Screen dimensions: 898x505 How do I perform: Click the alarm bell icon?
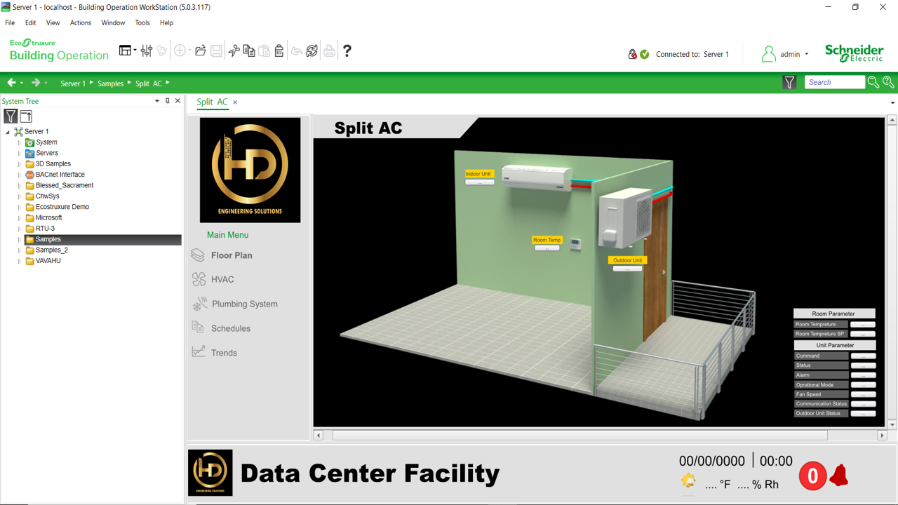tap(838, 476)
